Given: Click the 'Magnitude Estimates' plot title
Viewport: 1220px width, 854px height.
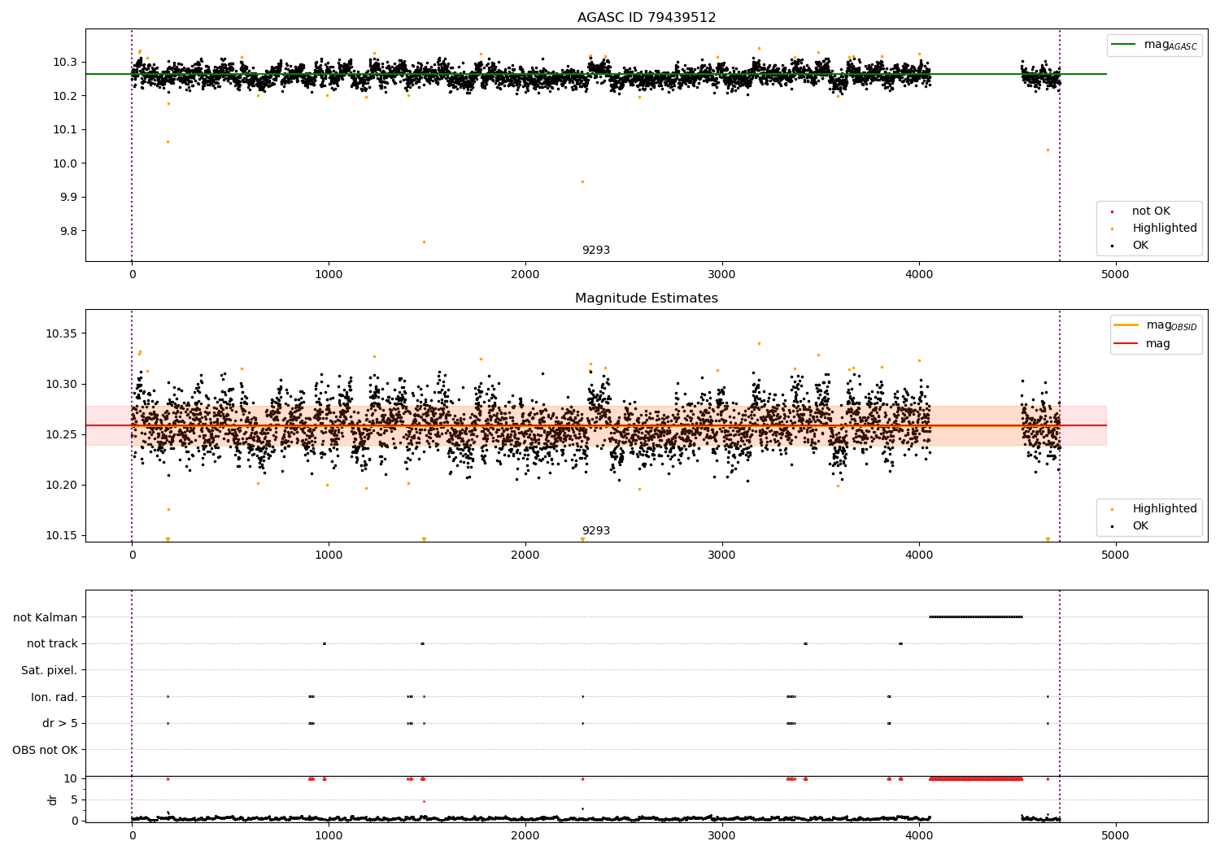Looking at the screenshot, I should pyautogui.click(x=647, y=298).
